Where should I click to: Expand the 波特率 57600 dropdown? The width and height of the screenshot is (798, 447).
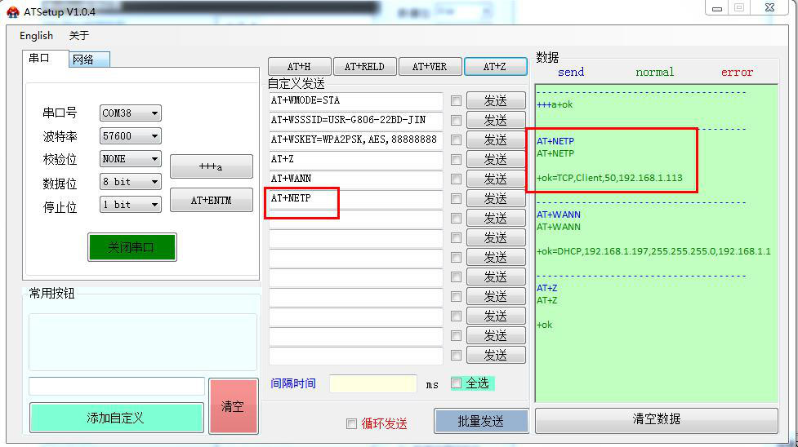tap(131, 136)
